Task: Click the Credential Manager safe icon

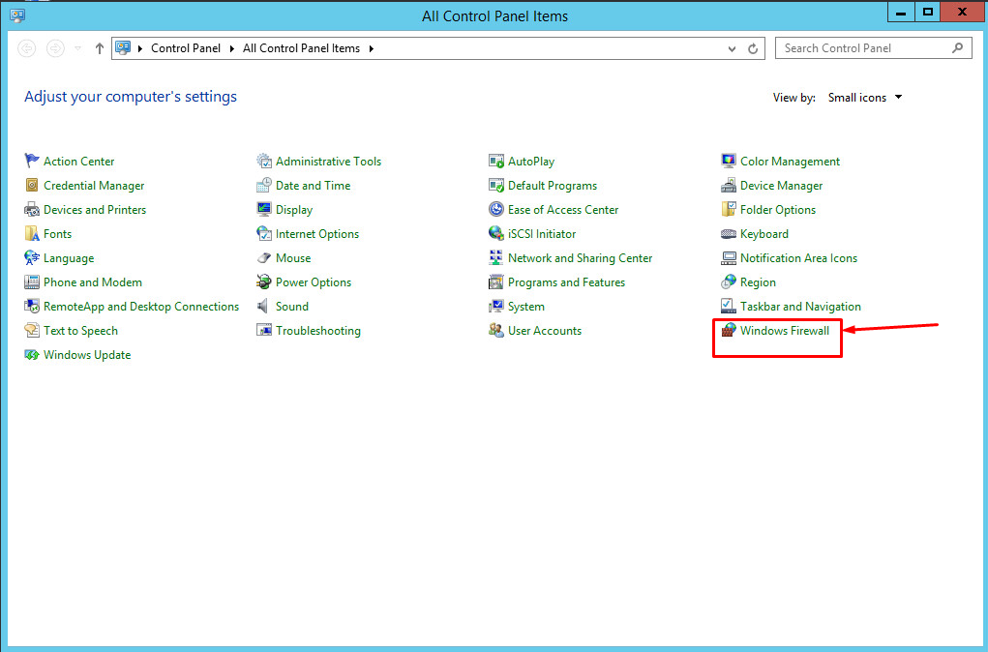Action: [32, 185]
